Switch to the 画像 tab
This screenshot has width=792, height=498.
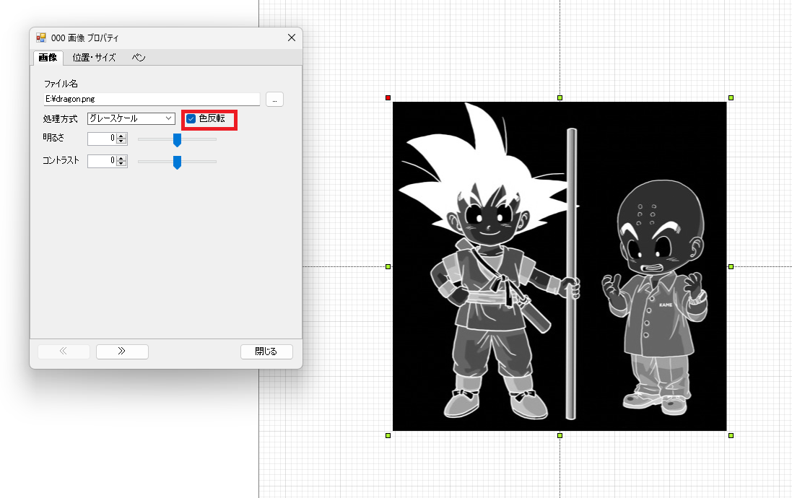tap(48, 58)
